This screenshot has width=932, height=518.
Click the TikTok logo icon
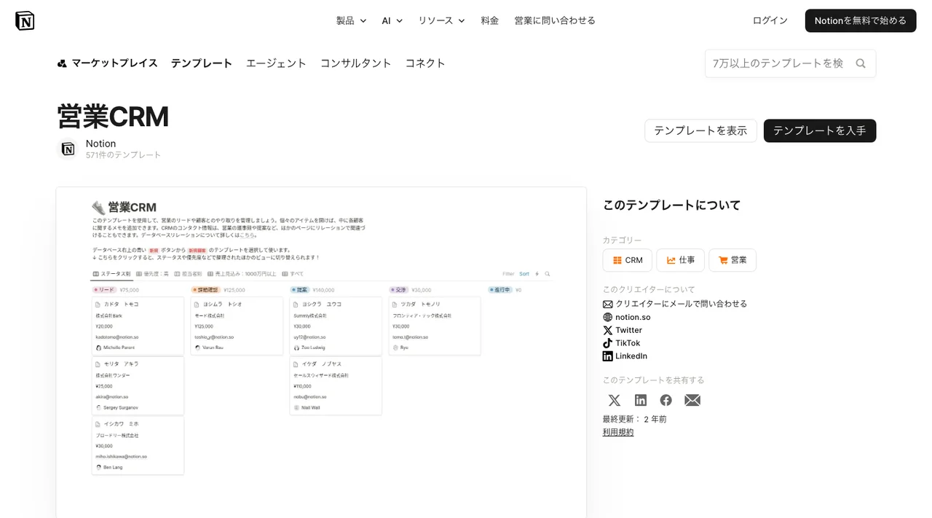point(608,343)
